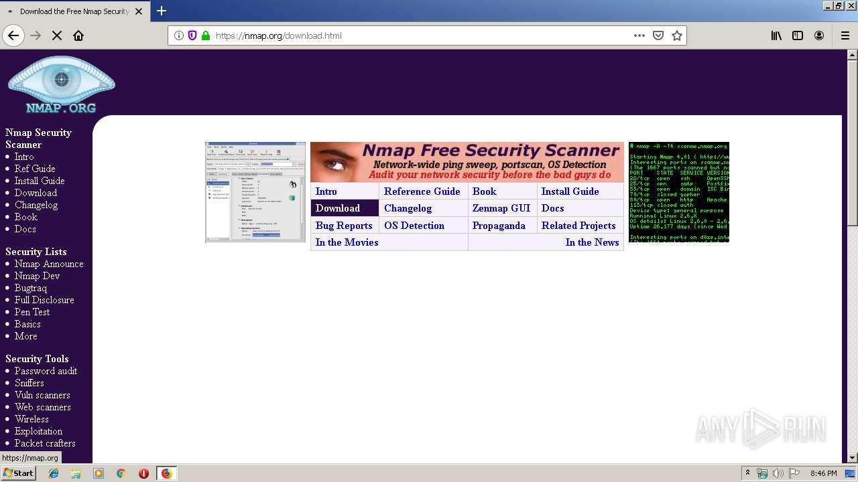
Task: Open Docs in the banner menu
Action: pos(553,208)
